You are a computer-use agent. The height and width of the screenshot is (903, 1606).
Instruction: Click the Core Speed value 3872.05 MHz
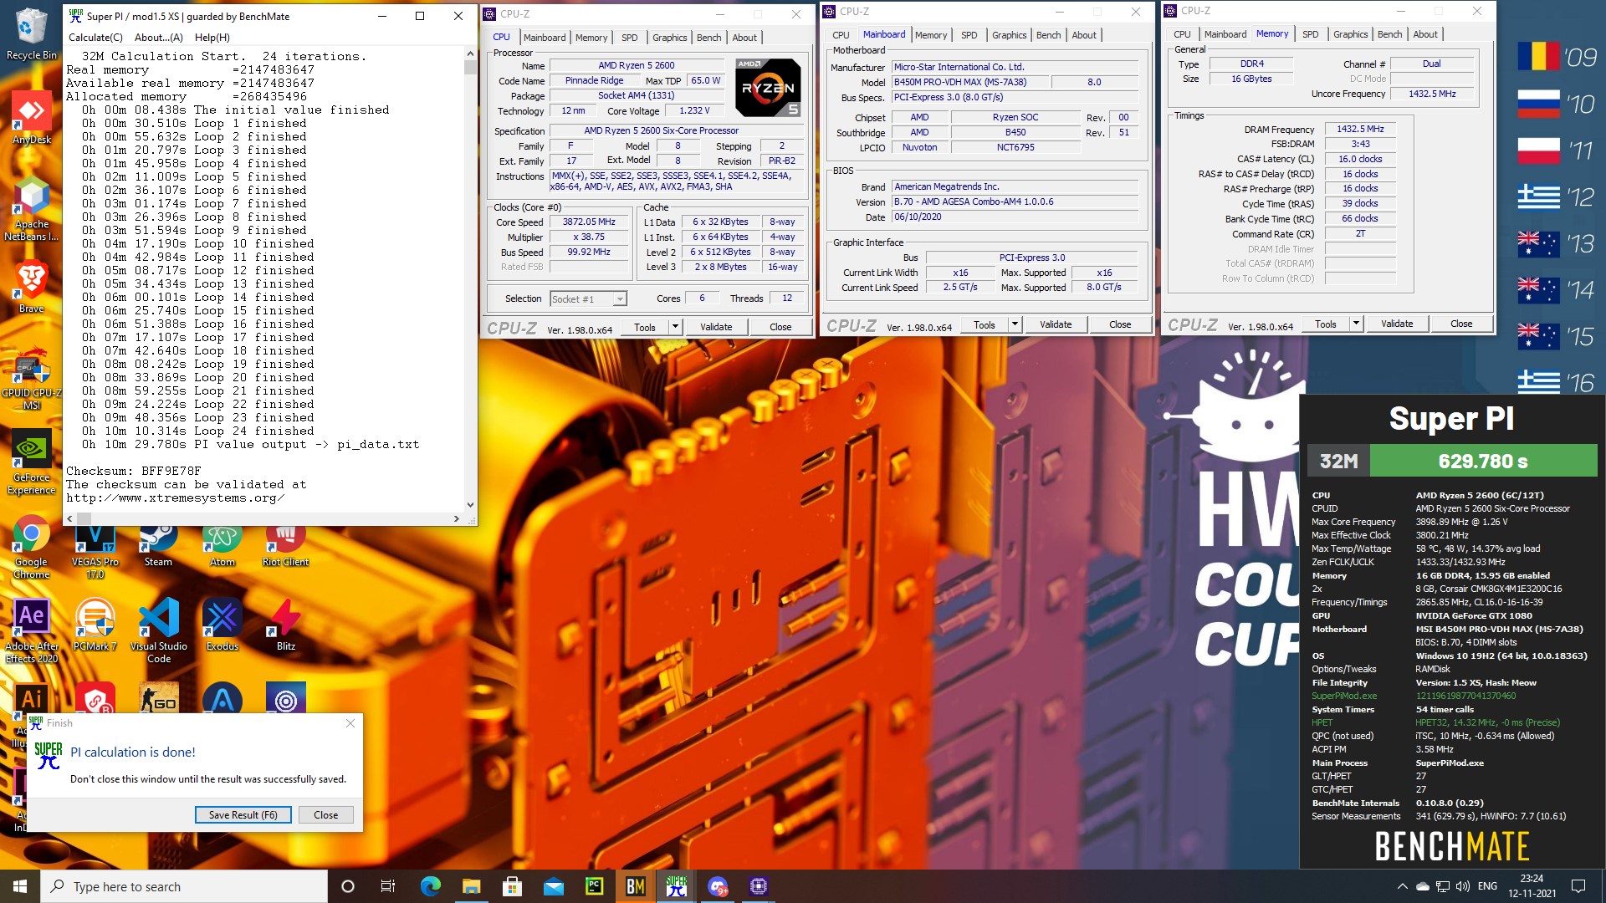click(x=589, y=222)
